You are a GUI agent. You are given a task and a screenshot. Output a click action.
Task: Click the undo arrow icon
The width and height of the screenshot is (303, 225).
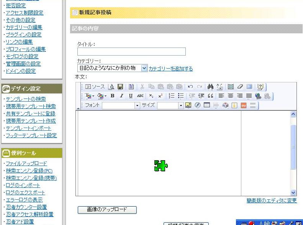[190, 87]
